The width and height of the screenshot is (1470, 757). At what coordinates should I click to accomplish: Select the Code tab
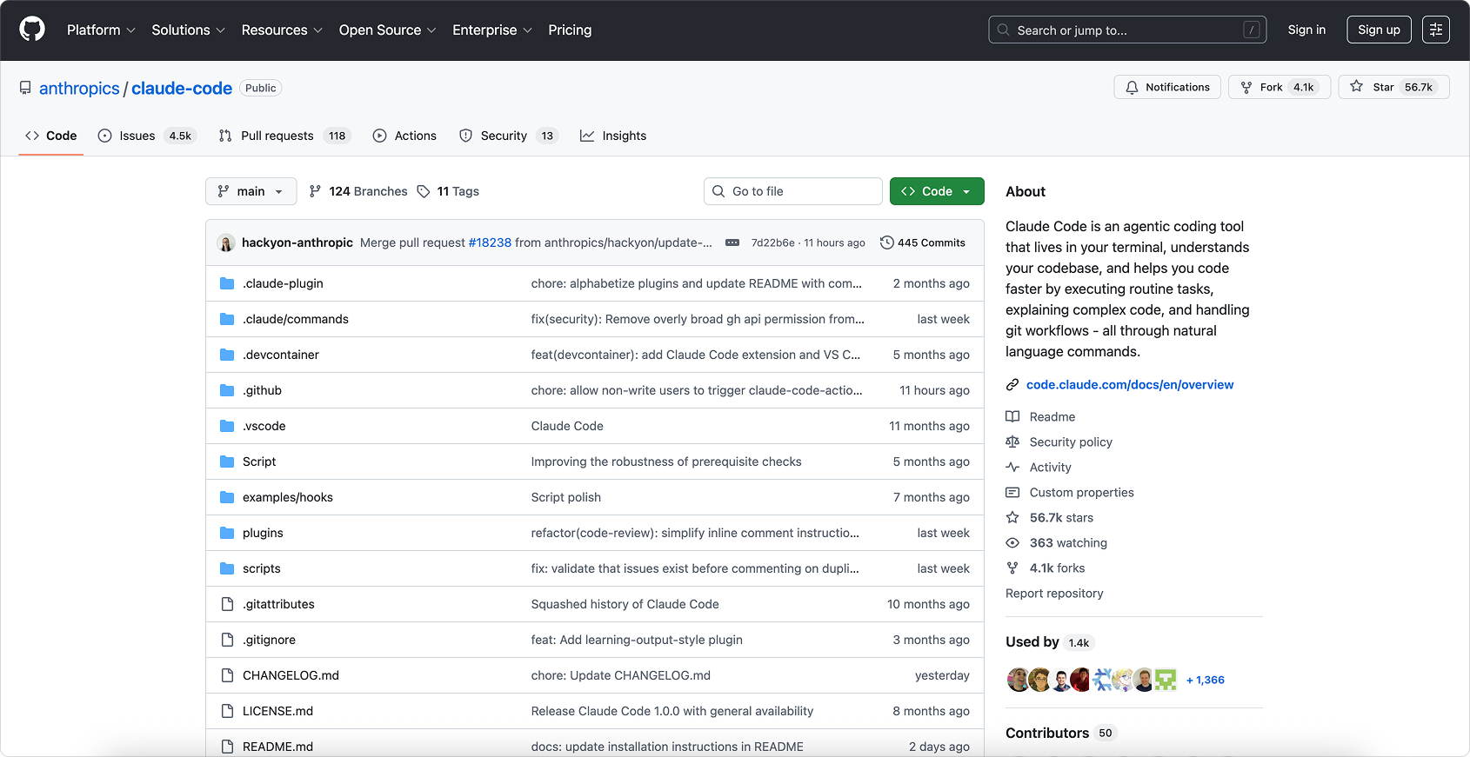pos(50,136)
